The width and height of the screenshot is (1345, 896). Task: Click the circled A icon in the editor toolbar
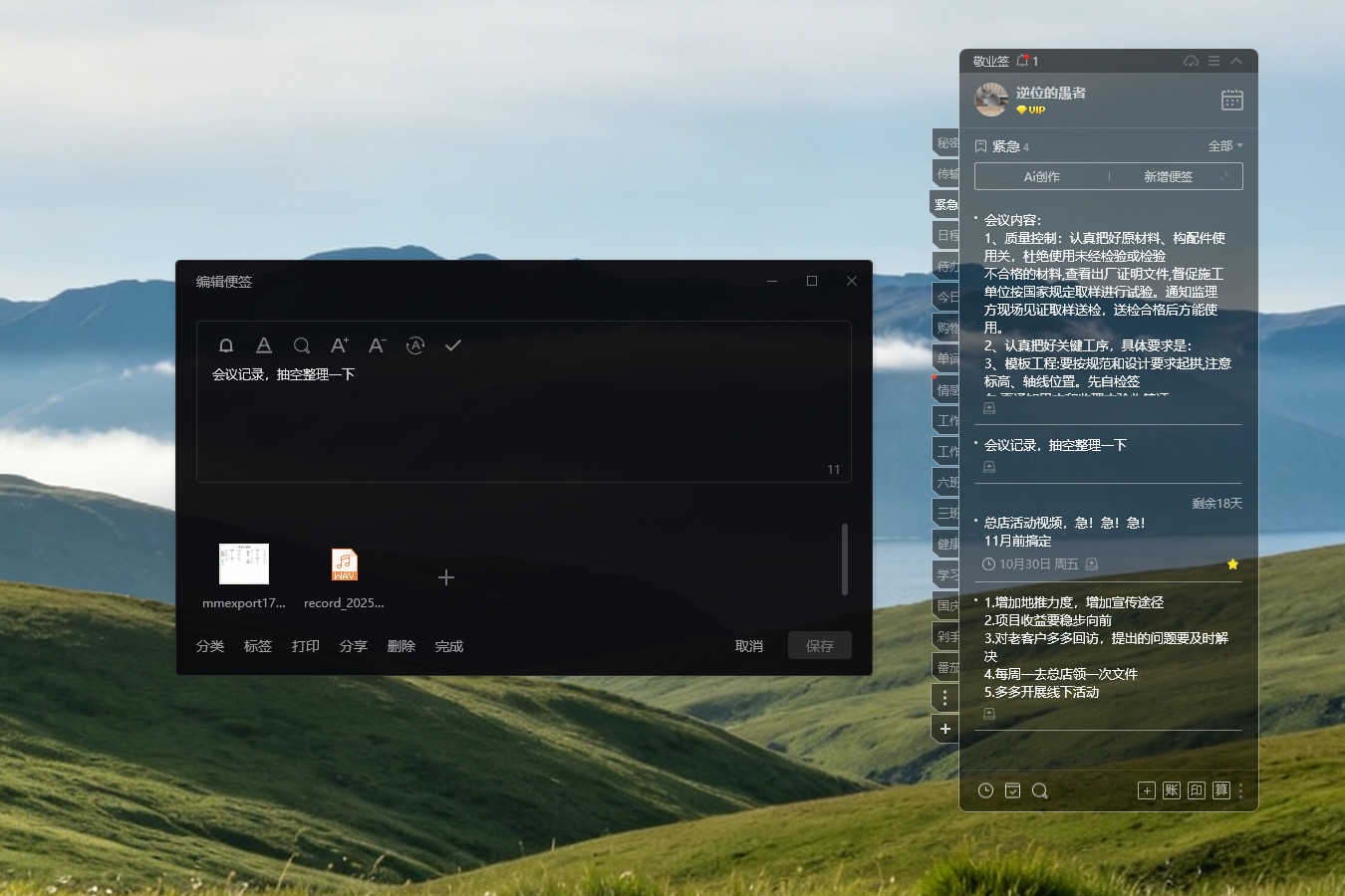tap(415, 345)
